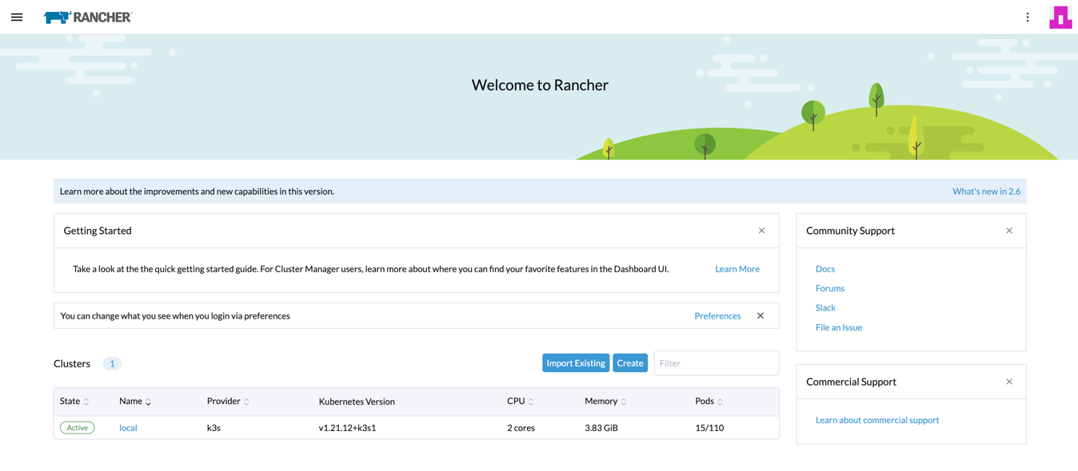
Task: Sort clusters by Memory column
Action: pyautogui.click(x=605, y=402)
